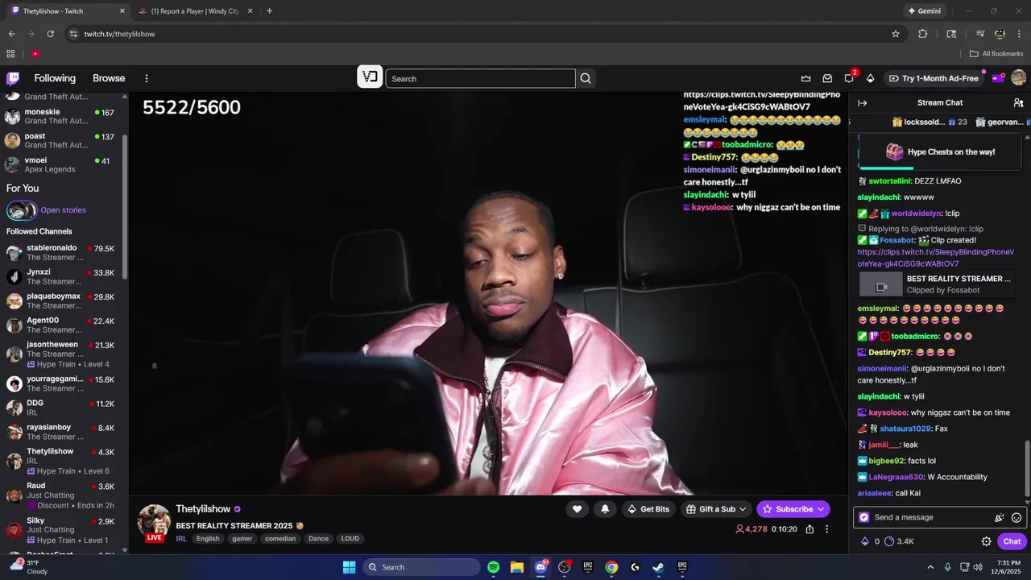Open the stream more options dots

tap(826, 529)
